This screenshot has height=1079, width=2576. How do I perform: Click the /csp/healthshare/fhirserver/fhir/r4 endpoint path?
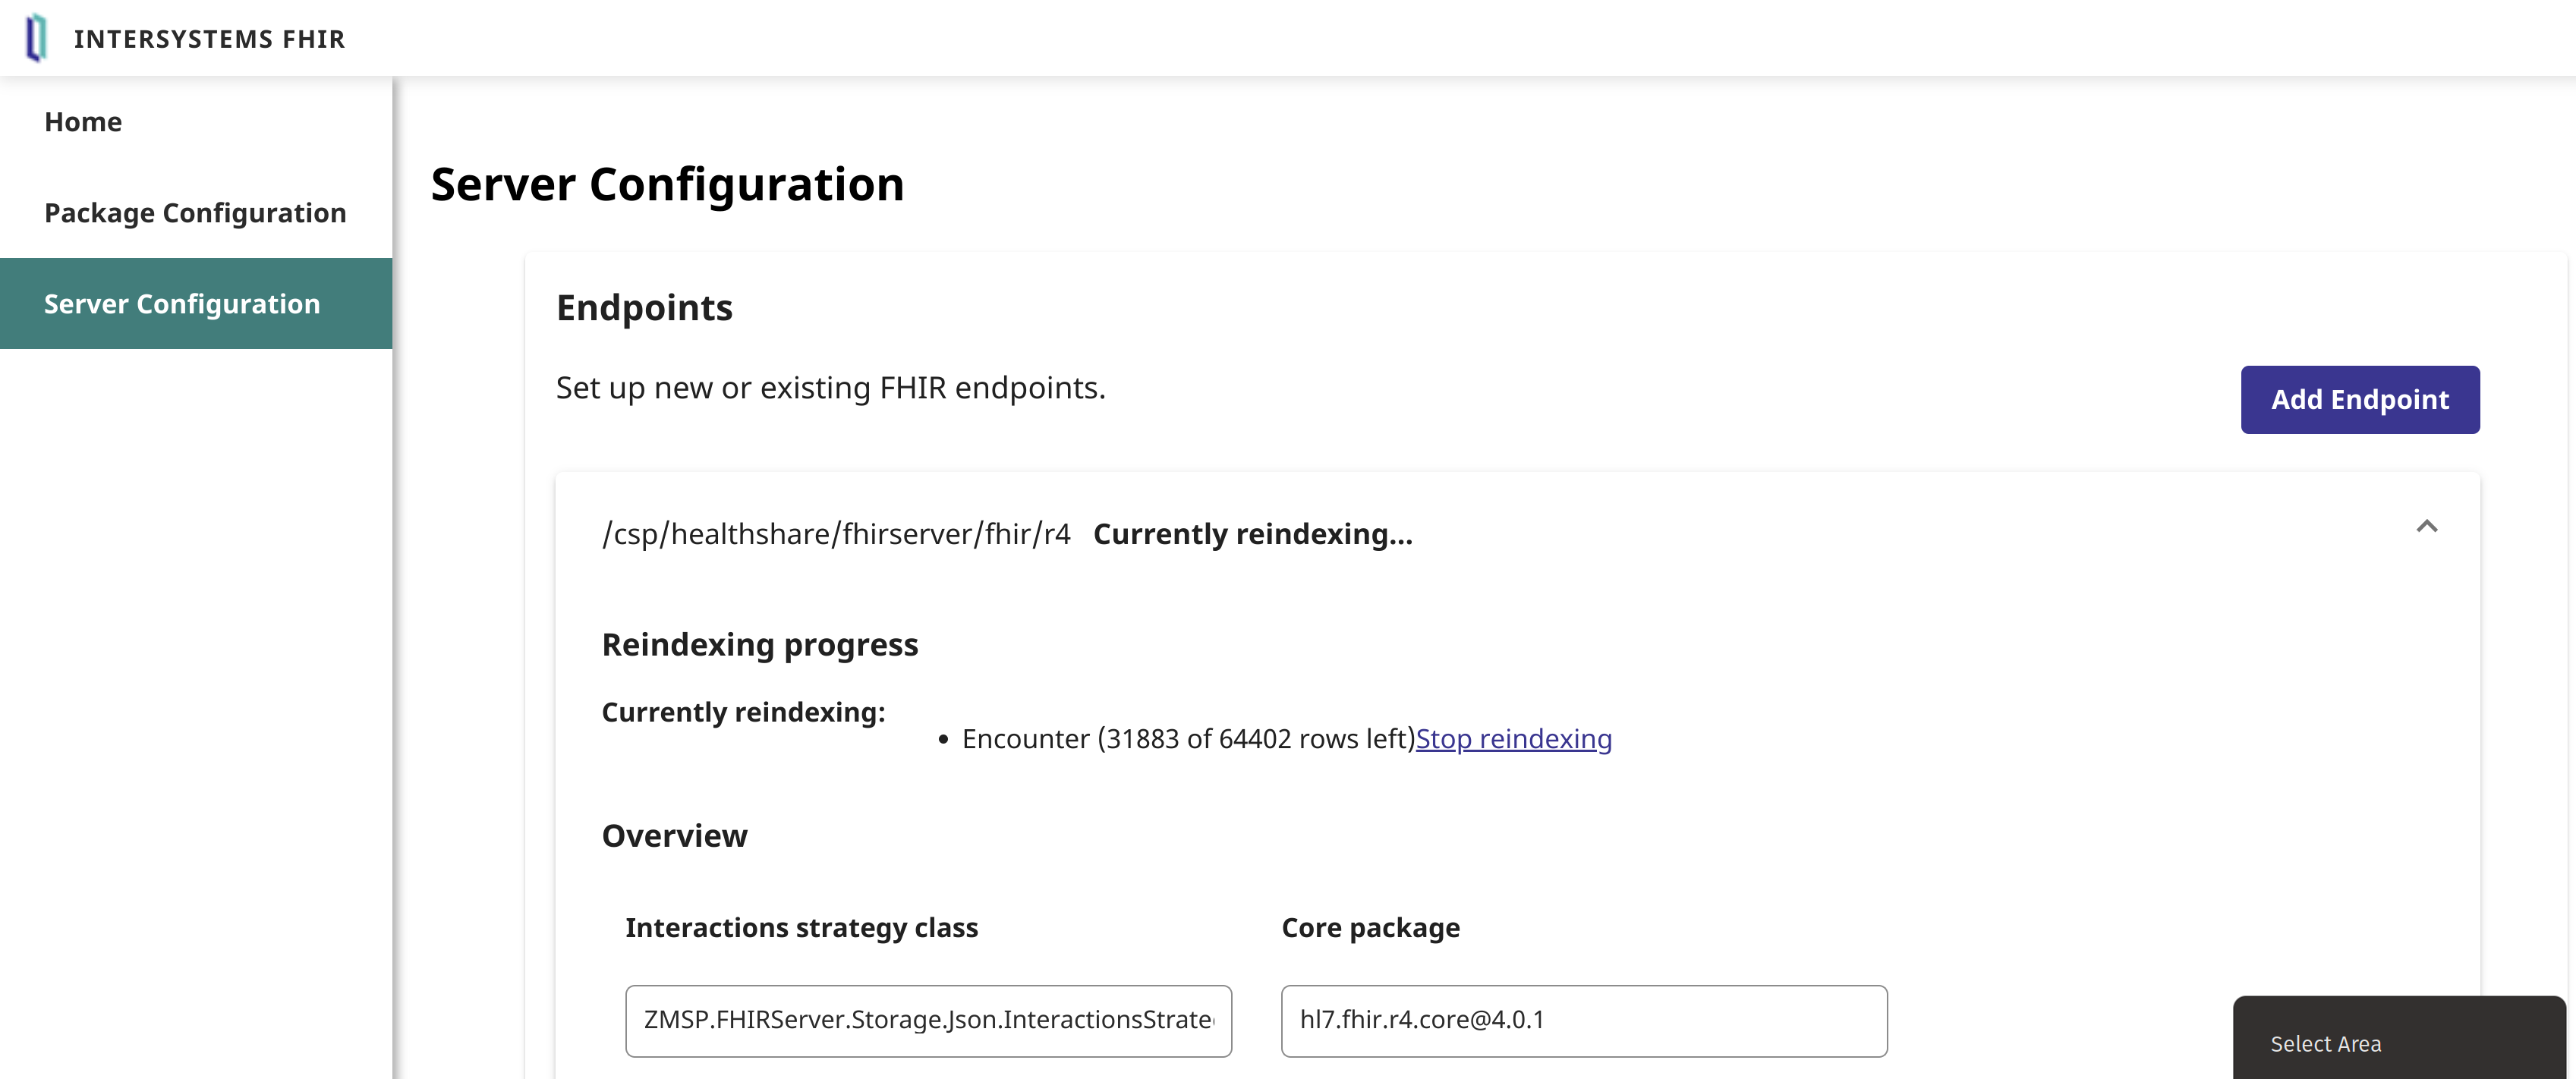[836, 534]
